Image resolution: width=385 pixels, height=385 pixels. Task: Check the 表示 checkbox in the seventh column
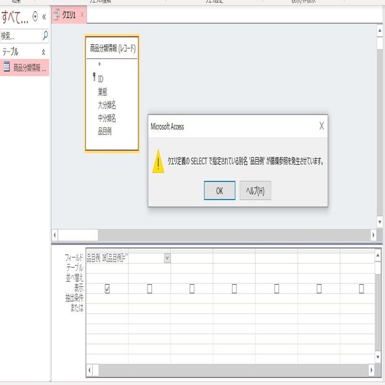coord(361,289)
